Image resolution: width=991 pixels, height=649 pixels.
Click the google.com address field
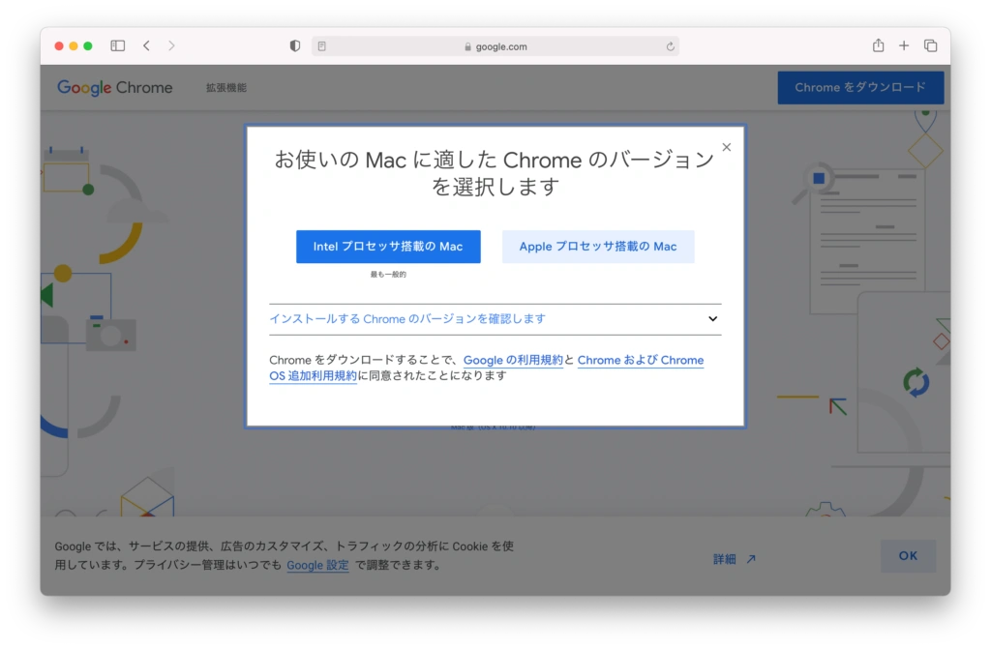click(x=495, y=46)
